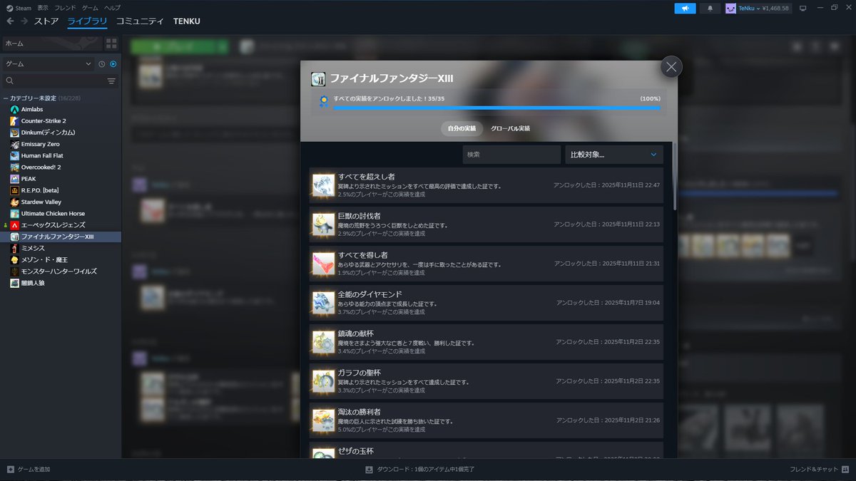Click the 巨獣の討伐者 achievement icon

(323, 224)
